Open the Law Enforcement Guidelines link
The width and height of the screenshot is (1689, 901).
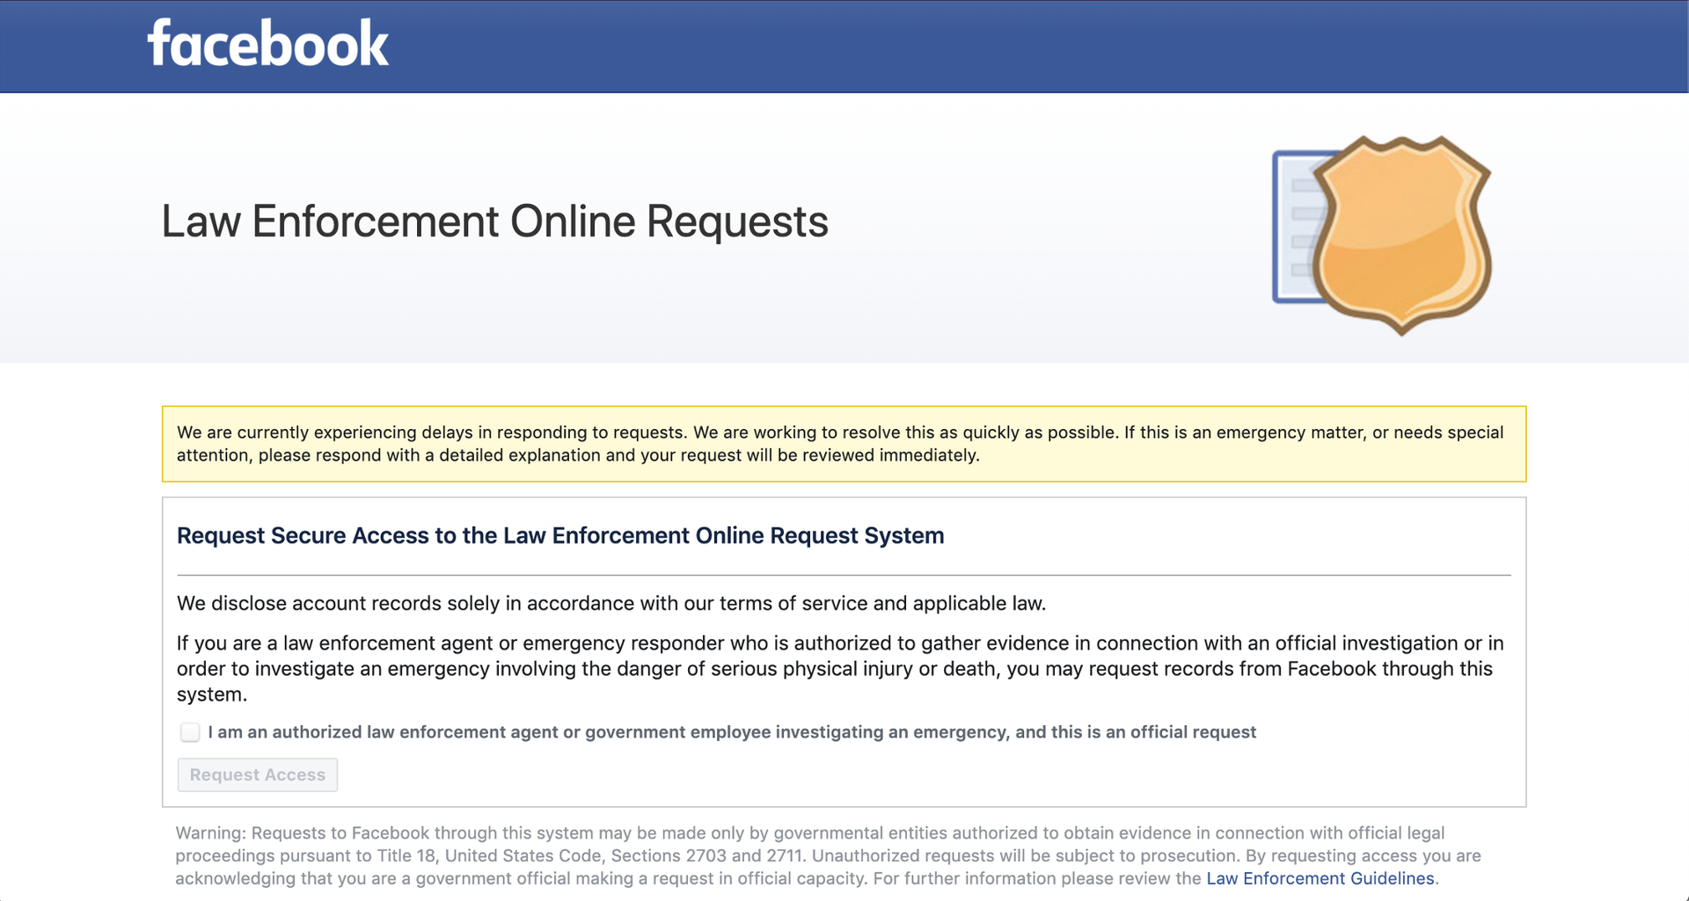point(1320,878)
